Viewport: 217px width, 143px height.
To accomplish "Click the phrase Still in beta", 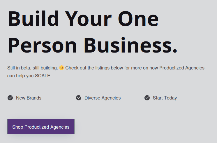I will click(x=20, y=68).
